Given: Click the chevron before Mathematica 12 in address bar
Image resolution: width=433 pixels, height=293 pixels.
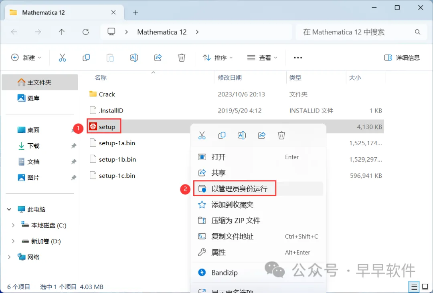Looking at the screenshot, I should [126, 32].
